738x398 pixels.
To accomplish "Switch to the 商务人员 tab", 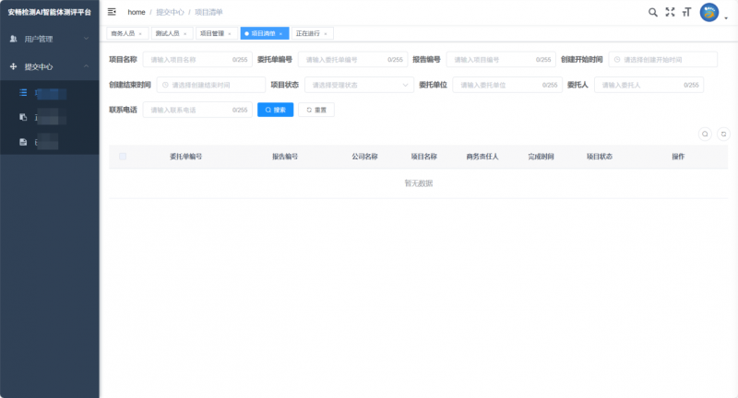I will point(123,33).
